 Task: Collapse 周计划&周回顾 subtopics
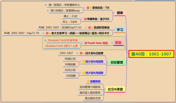(x=80, y=62)
